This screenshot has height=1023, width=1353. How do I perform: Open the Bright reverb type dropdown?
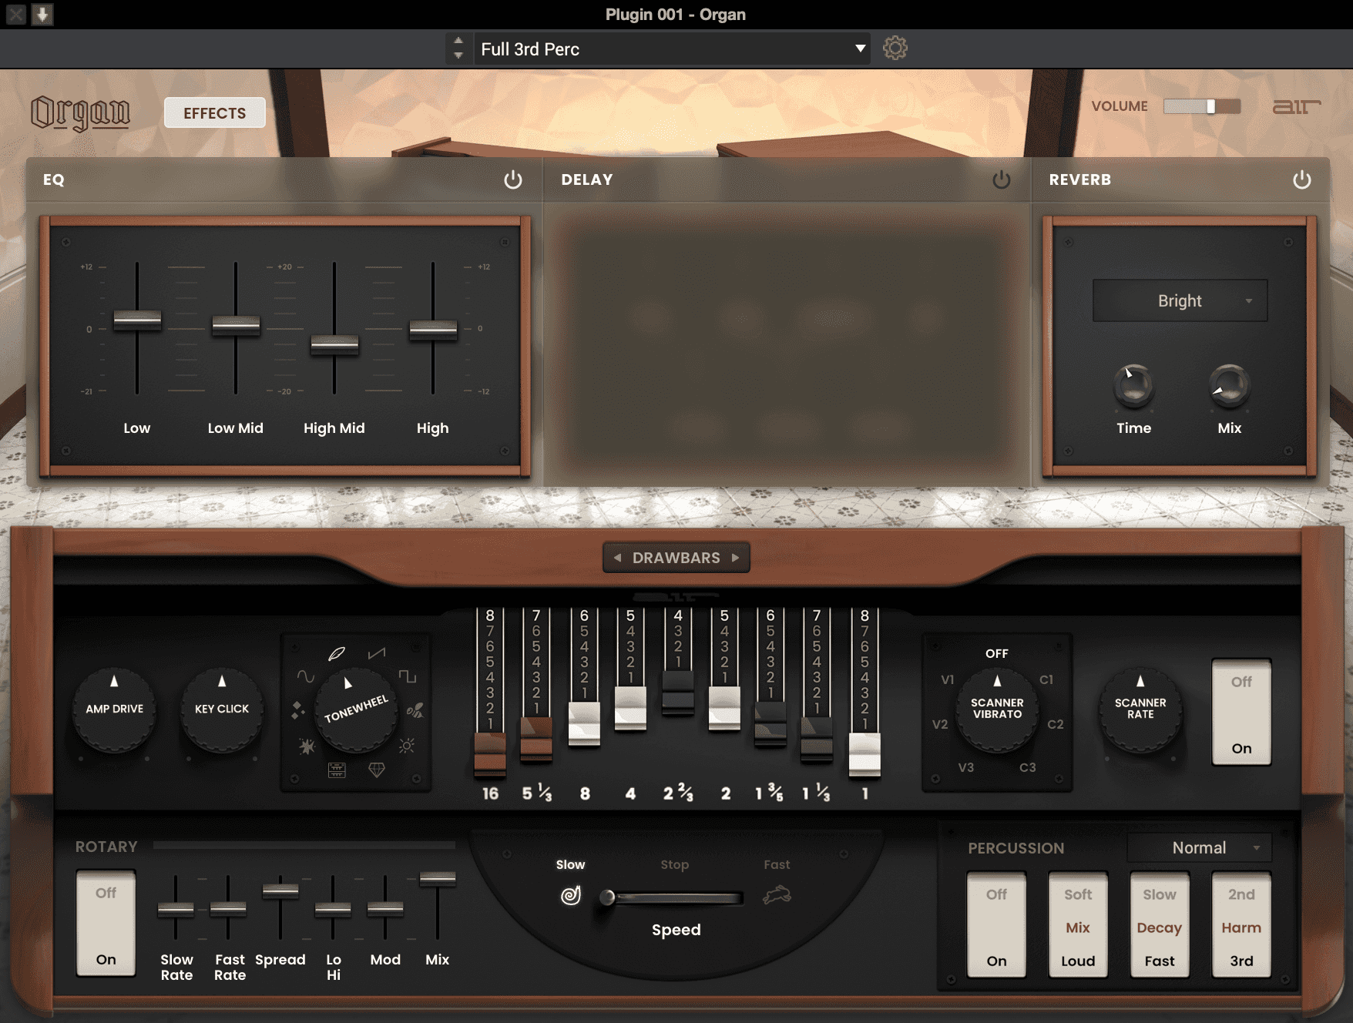click(x=1180, y=300)
